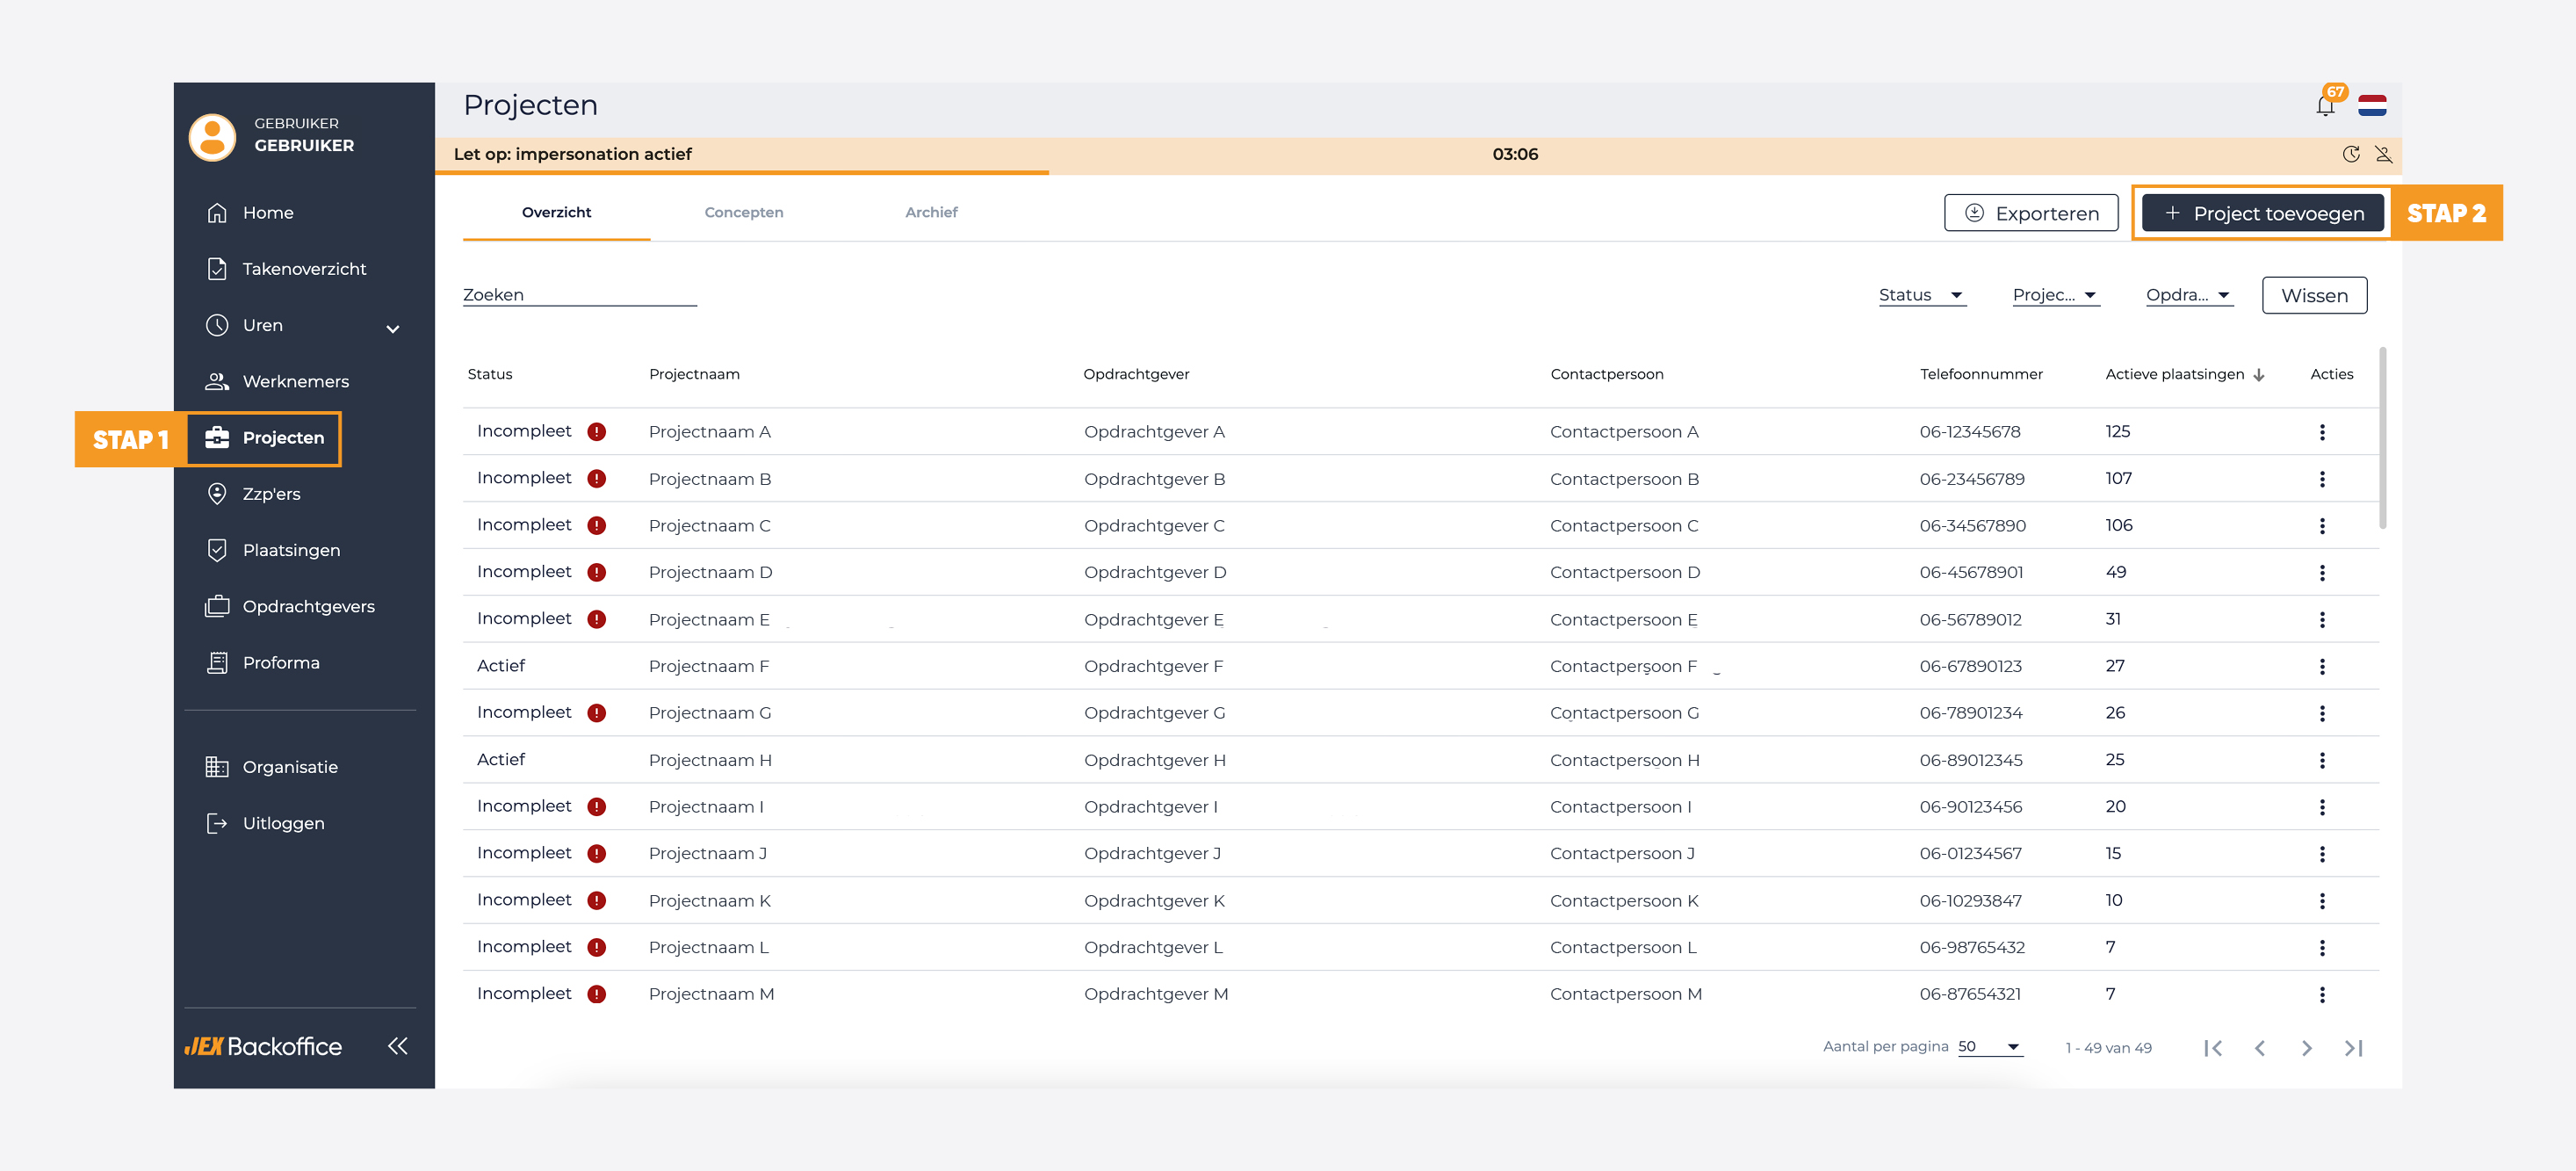
Task: Click the Opdrachtgever H cell
Action: click(x=1155, y=760)
